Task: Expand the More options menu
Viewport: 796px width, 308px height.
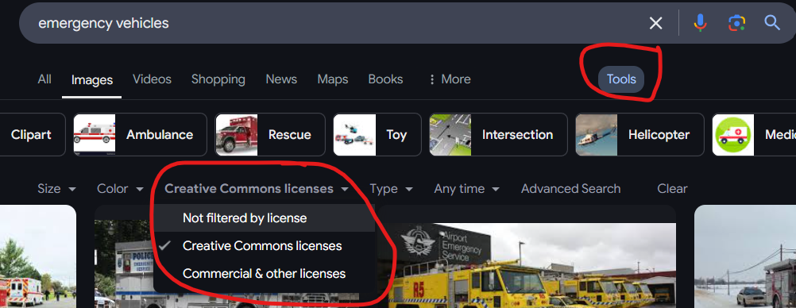Action: coord(450,79)
